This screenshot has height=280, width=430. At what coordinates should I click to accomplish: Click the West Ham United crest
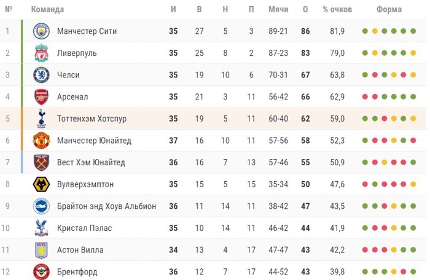click(x=41, y=162)
